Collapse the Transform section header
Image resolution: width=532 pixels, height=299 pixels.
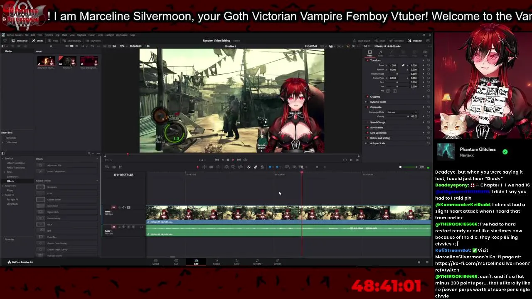(375, 60)
